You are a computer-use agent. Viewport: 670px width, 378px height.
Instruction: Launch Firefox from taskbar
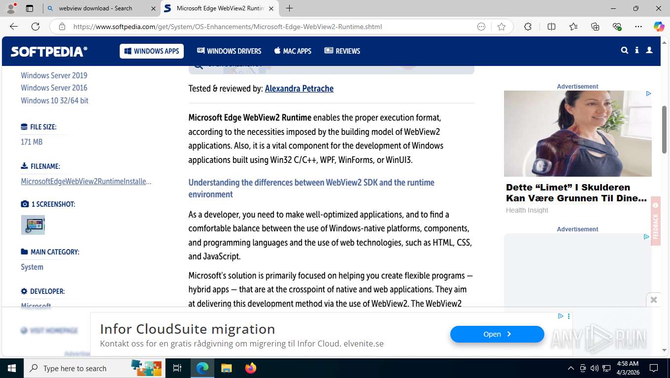click(251, 368)
